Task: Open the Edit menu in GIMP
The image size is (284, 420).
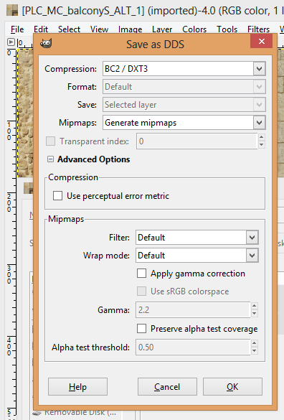Action: click(41, 29)
